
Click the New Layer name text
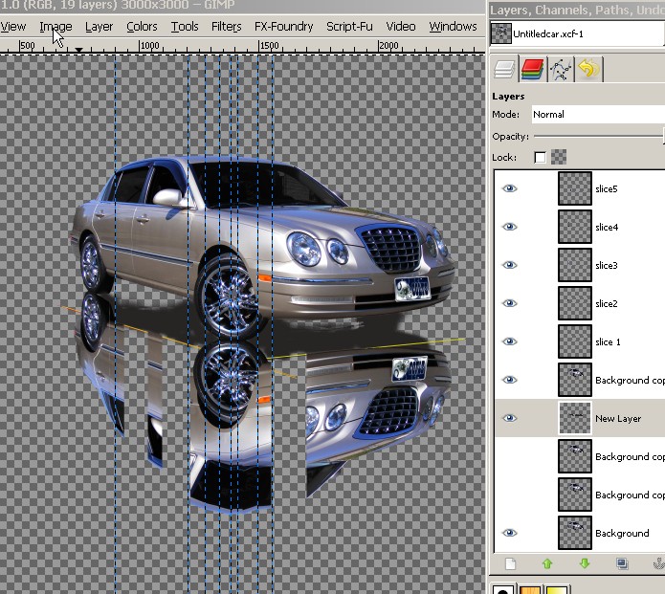click(x=618, y=418)
